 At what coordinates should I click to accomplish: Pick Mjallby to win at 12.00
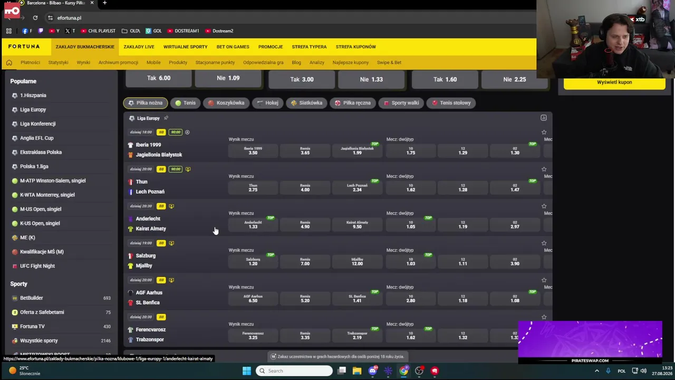(x=357, y=261)
